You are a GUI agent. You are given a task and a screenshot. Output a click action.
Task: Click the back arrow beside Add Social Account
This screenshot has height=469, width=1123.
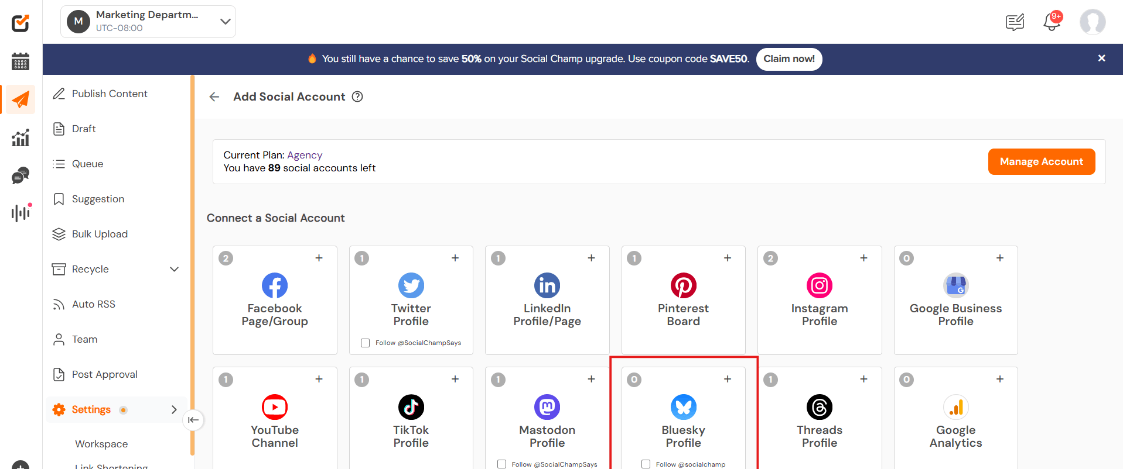214,97
